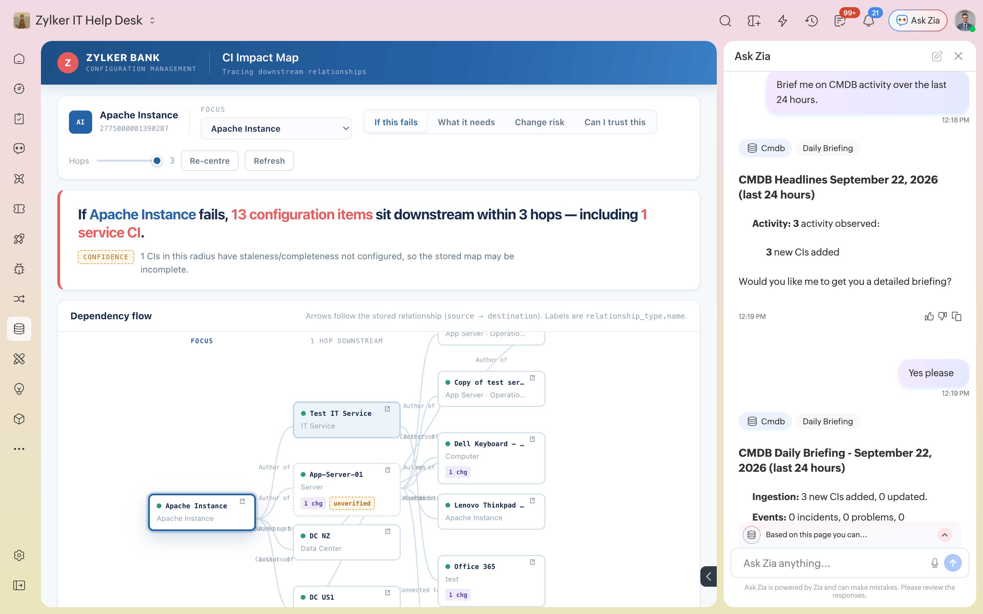983x614 pixels.
Task: Click the Re-centre button
Action: pos(210,161)
